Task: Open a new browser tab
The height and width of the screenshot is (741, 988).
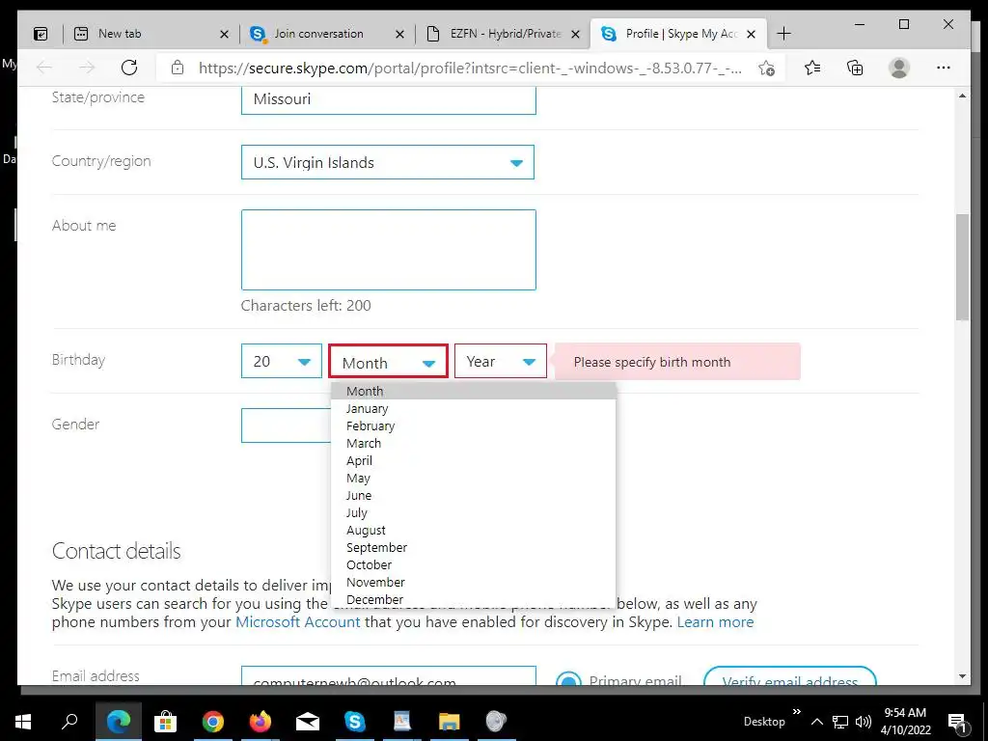Action: tap(783, 34)
